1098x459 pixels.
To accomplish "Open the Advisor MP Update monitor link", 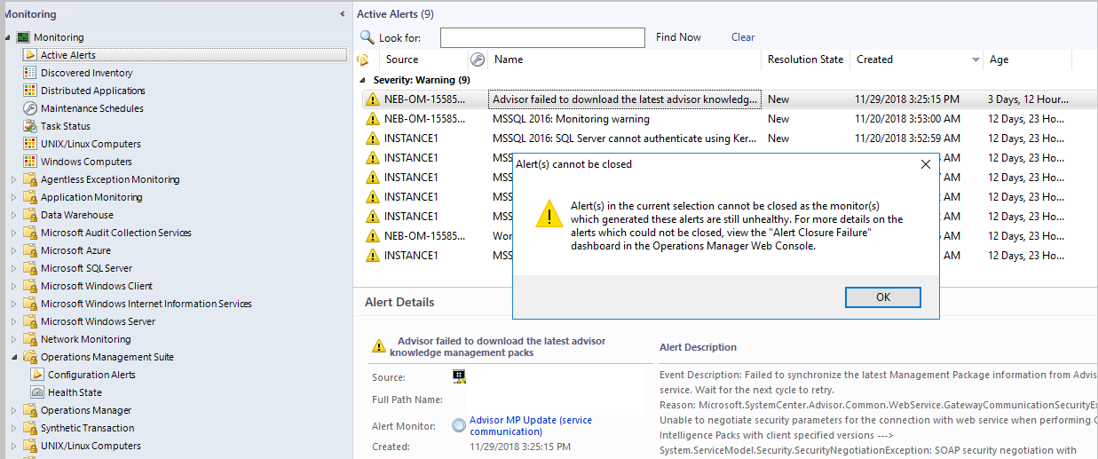I will [x=530, y=425].
